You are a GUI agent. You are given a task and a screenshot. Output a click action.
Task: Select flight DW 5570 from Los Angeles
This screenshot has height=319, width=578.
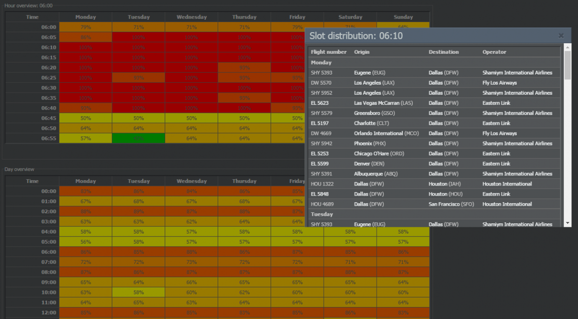click(x=433, y=83)
